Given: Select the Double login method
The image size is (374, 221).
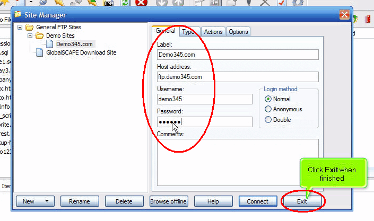Looking at the screenshot, I should pos(268,119).
